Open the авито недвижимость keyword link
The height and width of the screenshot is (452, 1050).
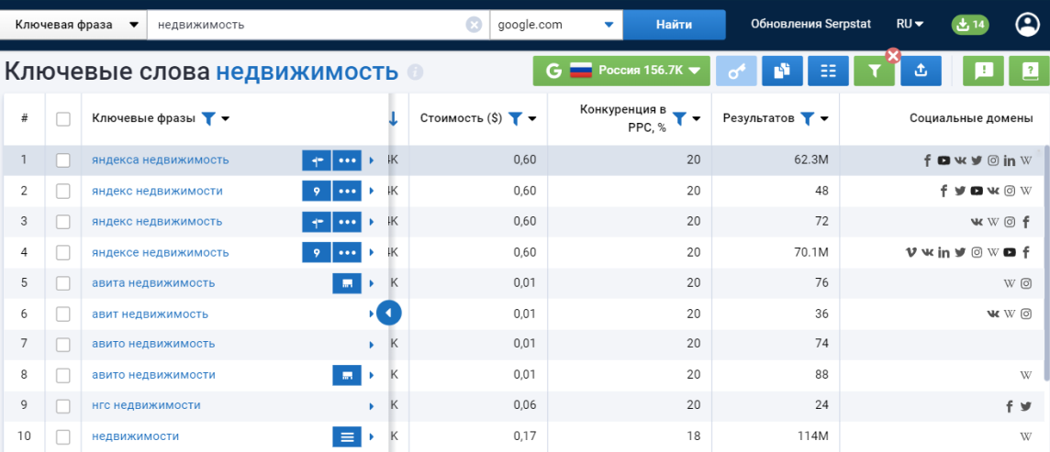pyautogui.click(x=153, y=344)
